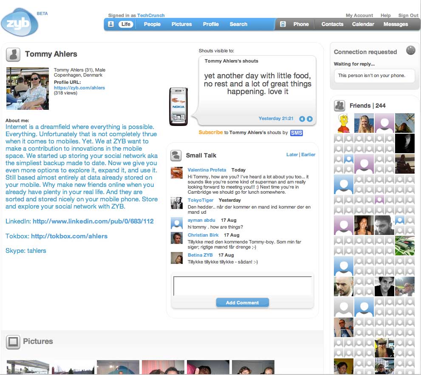Screen dimensions: 421x375
Task: Click the Later link in Small Talk
Action: (x=292, y=155)
